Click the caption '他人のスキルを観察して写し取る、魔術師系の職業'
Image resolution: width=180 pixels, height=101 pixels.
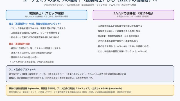coord(46,17)
